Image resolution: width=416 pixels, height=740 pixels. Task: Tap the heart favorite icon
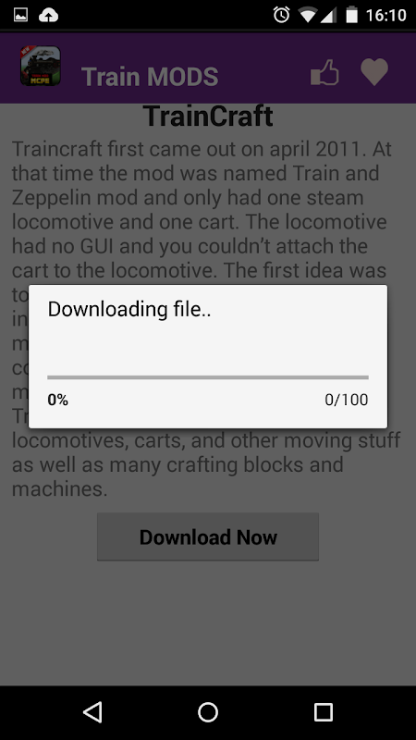pyautogui.click(x=374, y=73)
